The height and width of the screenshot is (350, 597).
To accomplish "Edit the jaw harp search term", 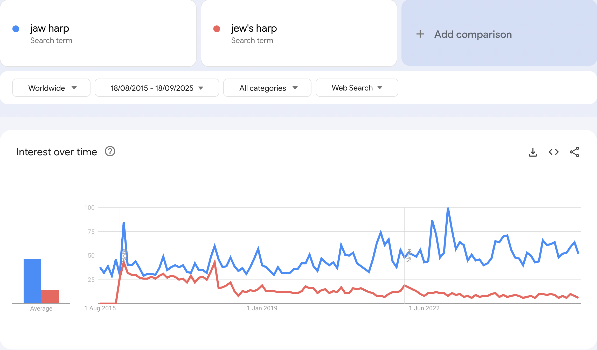I will [50, 28].
